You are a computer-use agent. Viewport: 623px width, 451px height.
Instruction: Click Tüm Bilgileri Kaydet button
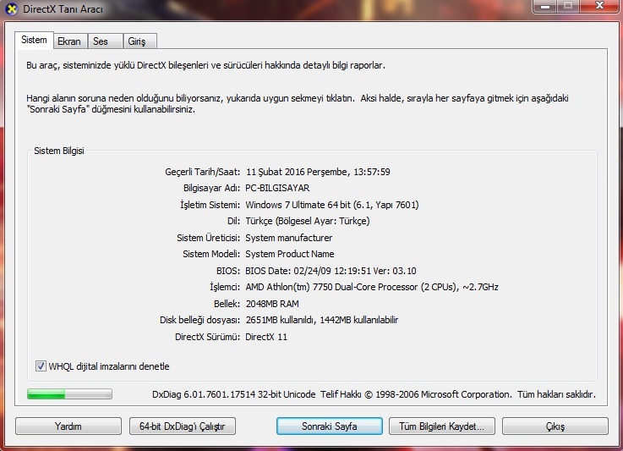coord(442,426)
